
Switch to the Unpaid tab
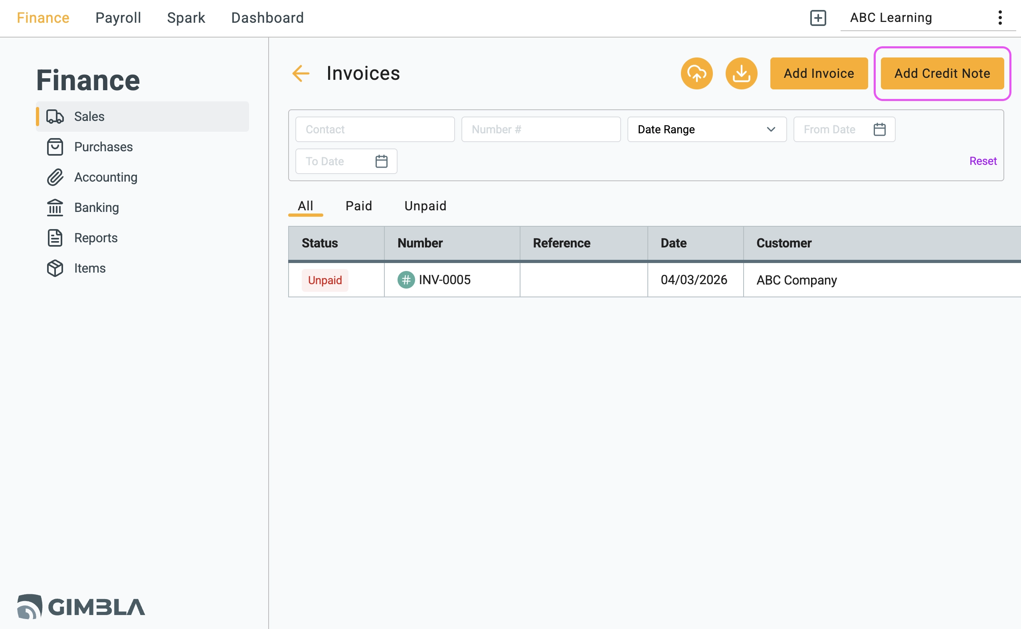click(x=425, y=206)
